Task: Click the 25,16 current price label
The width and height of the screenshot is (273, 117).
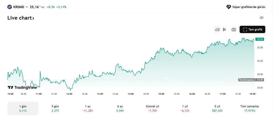Action: (x=260, y=39)
